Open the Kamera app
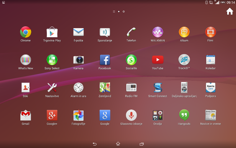The image size is (236, 148). [x=78, y=60]
